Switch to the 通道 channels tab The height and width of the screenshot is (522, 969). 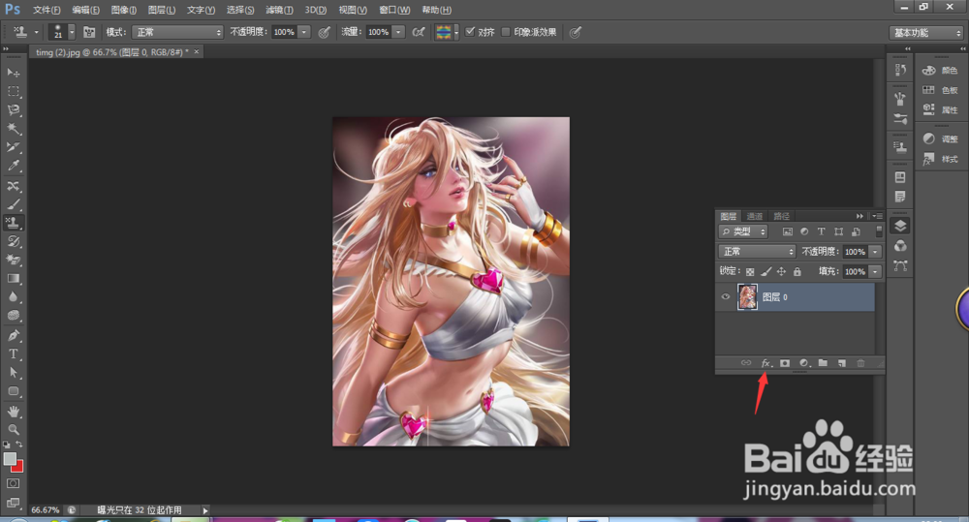tap(755, 216)
